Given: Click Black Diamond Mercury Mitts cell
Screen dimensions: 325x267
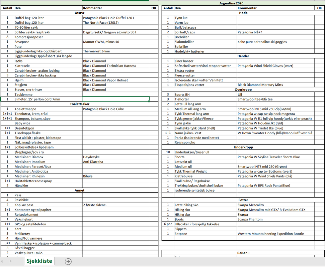Looking at the screenshot, I should (276, 85).
